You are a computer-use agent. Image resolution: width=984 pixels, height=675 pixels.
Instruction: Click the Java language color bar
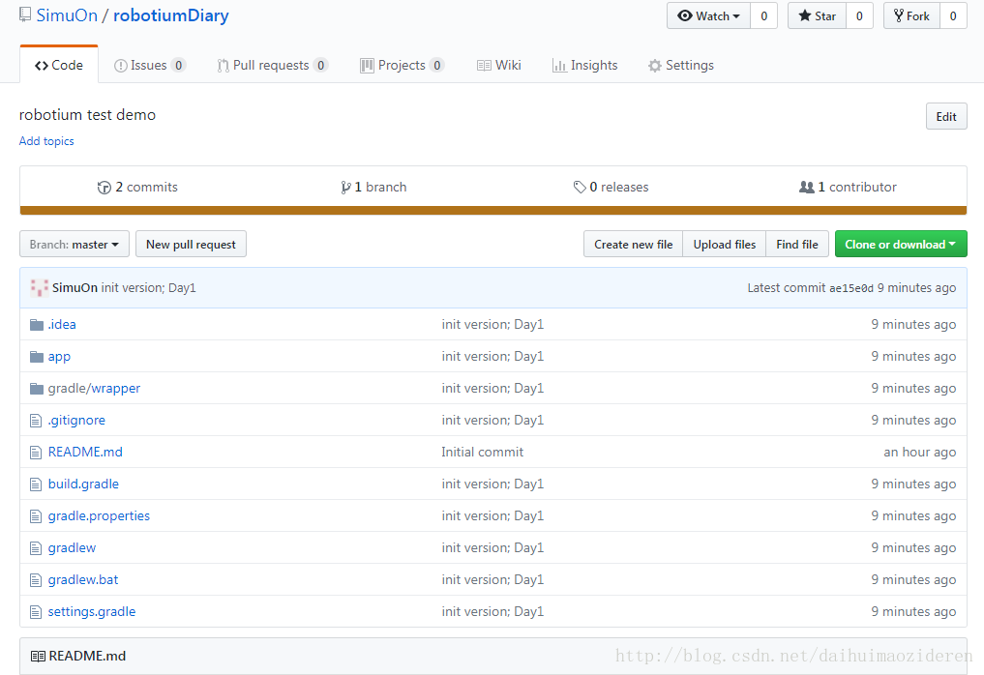click(493, 211)
